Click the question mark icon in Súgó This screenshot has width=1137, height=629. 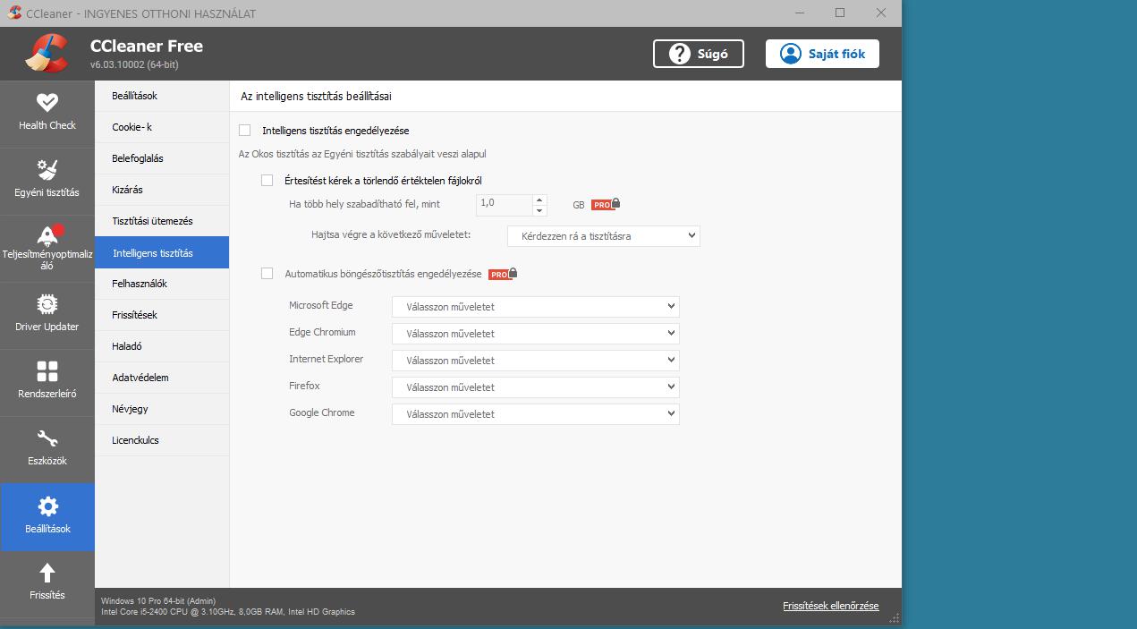pos(681,54)
